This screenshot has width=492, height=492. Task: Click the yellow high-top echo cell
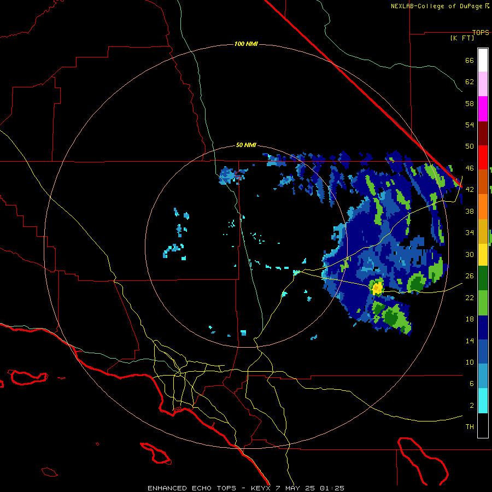pyautogui.click(x=377, y=288)
